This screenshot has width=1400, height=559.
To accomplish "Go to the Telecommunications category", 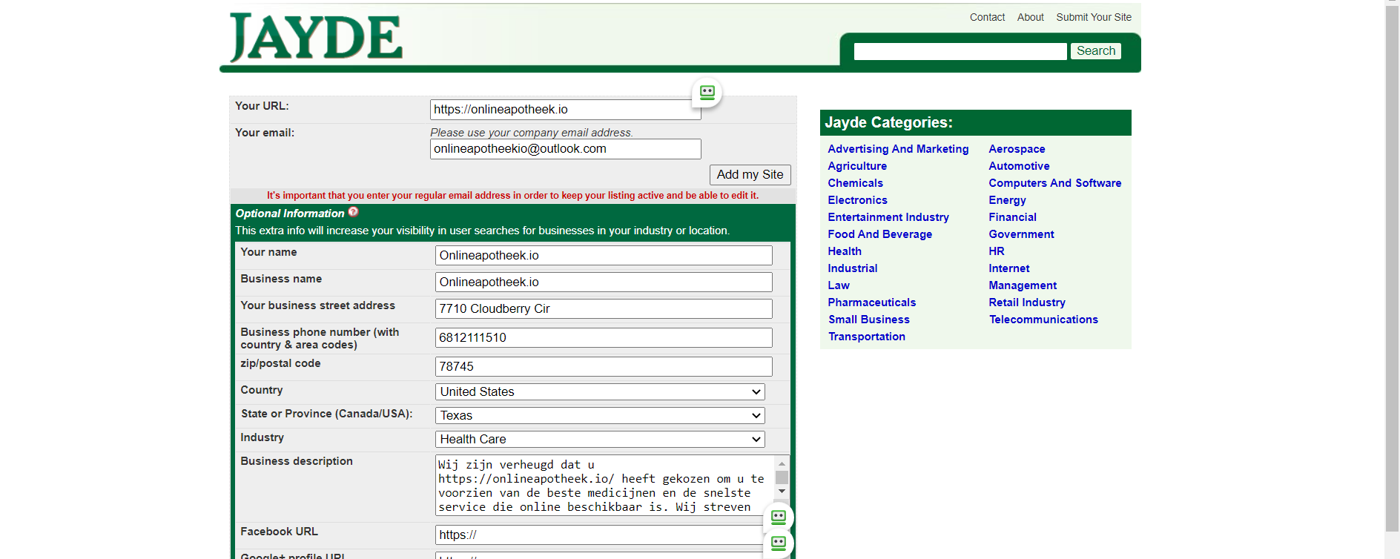I will click(x=1043, y=320).
